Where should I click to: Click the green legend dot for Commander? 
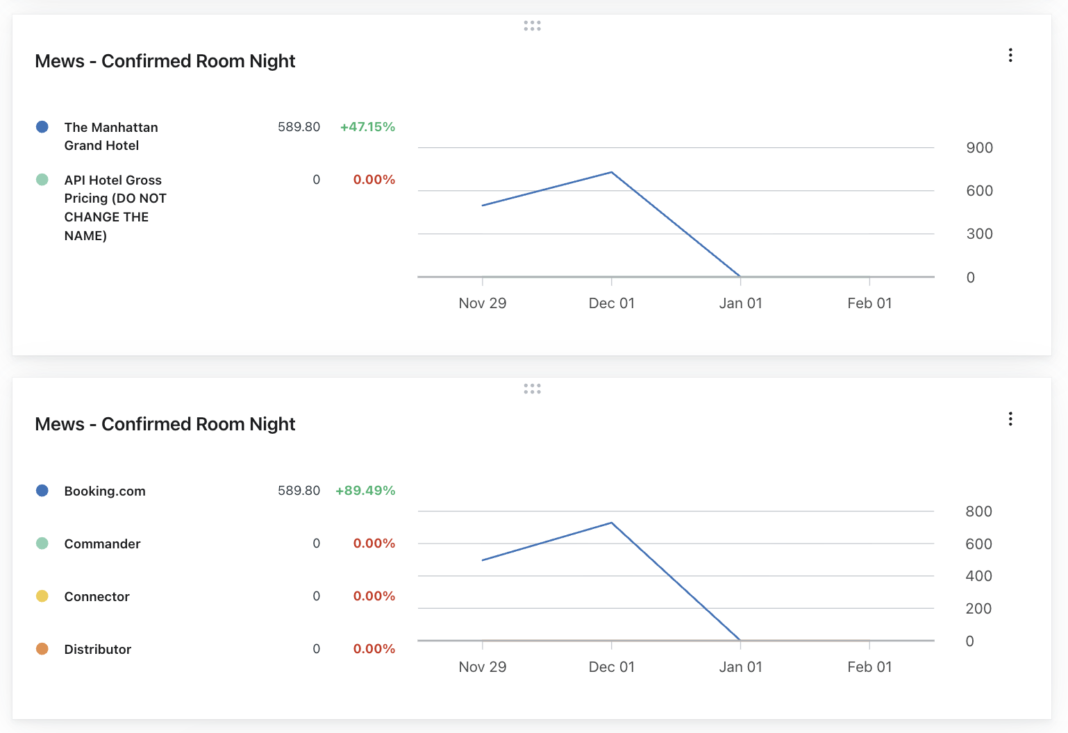[42, 543]
